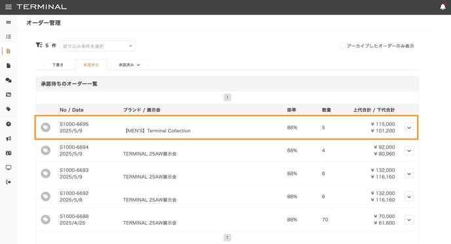Click order number S1000-6692
This screenshot has width=451, height=244.
click(74, 193)
